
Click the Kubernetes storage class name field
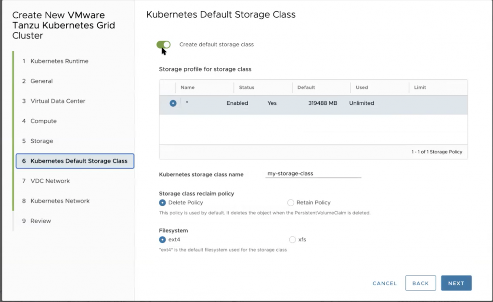pyautogui.click(x=313, y=174)
